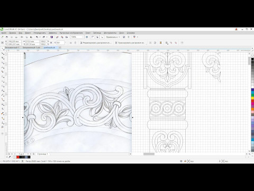Screen dimensions: 254x191
Task: Toggle the lock ratio button
Action: pos(51,43)
